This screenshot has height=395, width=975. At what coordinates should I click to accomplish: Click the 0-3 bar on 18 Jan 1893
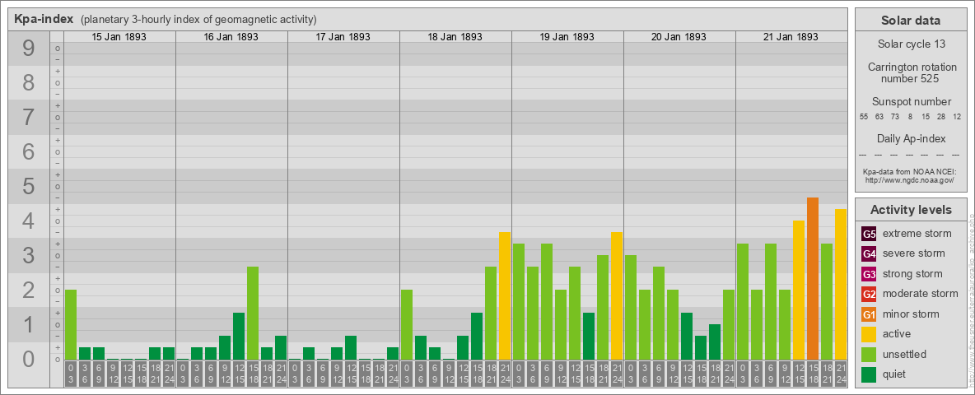pos(407,325)
